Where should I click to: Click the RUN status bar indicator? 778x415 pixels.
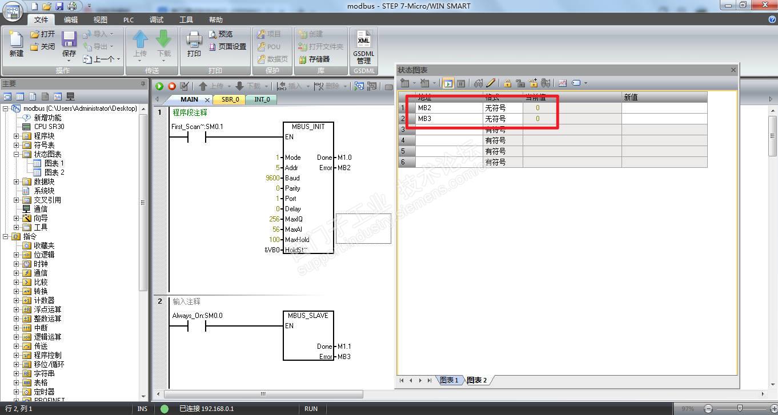point(311,409)
